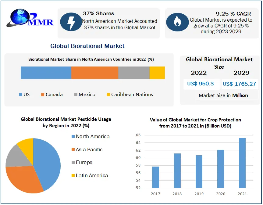The width and height of the screenshot is (263, 205).
Task: Click the 2021 bar in crop protection chart
Action: [242, 163]
